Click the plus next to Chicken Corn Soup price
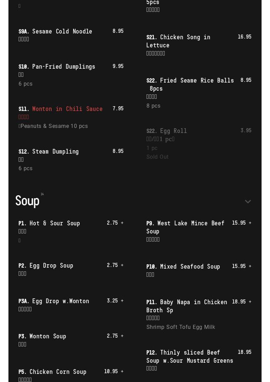The height and width of the screenshot is (382, 270). click(x=122, y=372)
